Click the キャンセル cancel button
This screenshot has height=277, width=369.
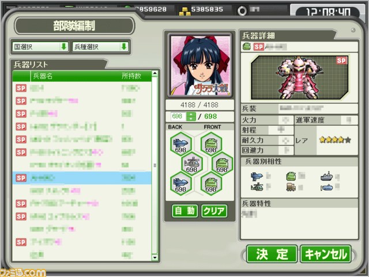[326, 254]
